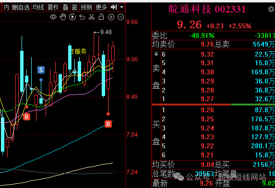Click the 删自选 button
This screenshot has height=188, width=275.
[21, 7]
